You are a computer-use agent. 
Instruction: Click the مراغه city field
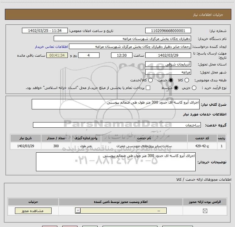pyautogui.click(x=168, y=72)
